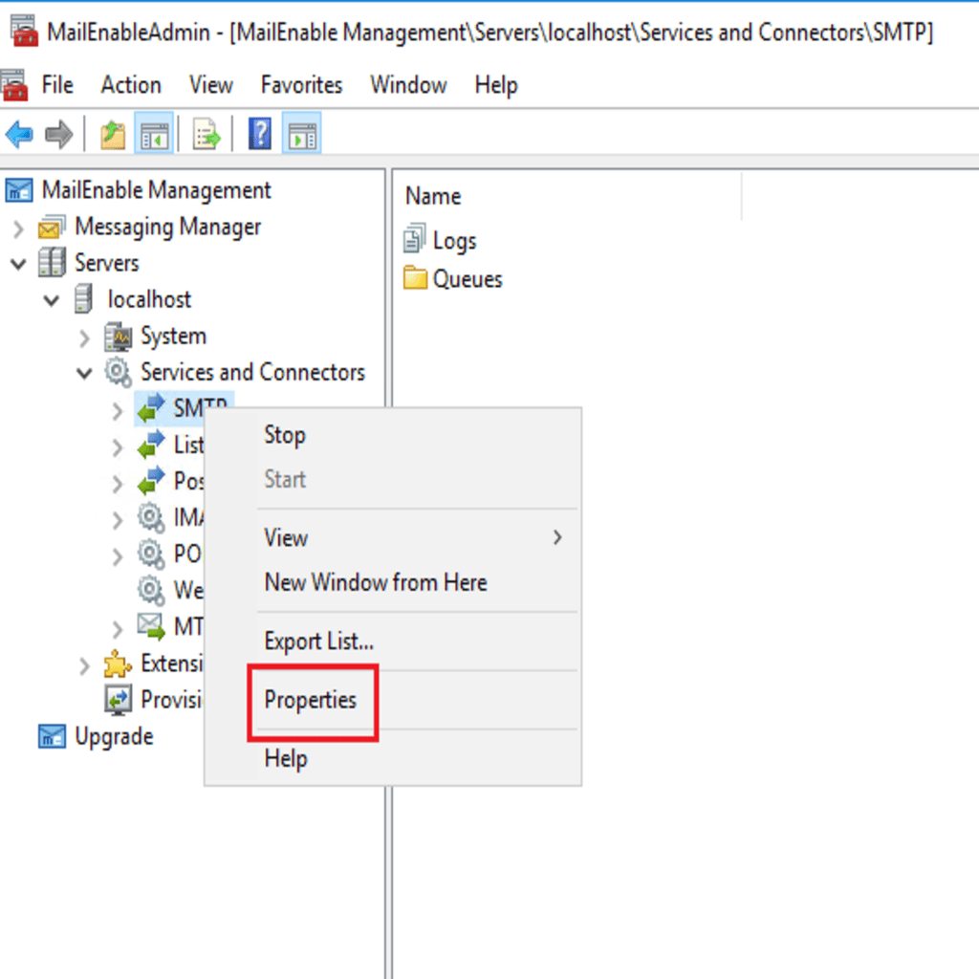
Task: Expand the Extensions node chevron
Action: click(84, 666)
